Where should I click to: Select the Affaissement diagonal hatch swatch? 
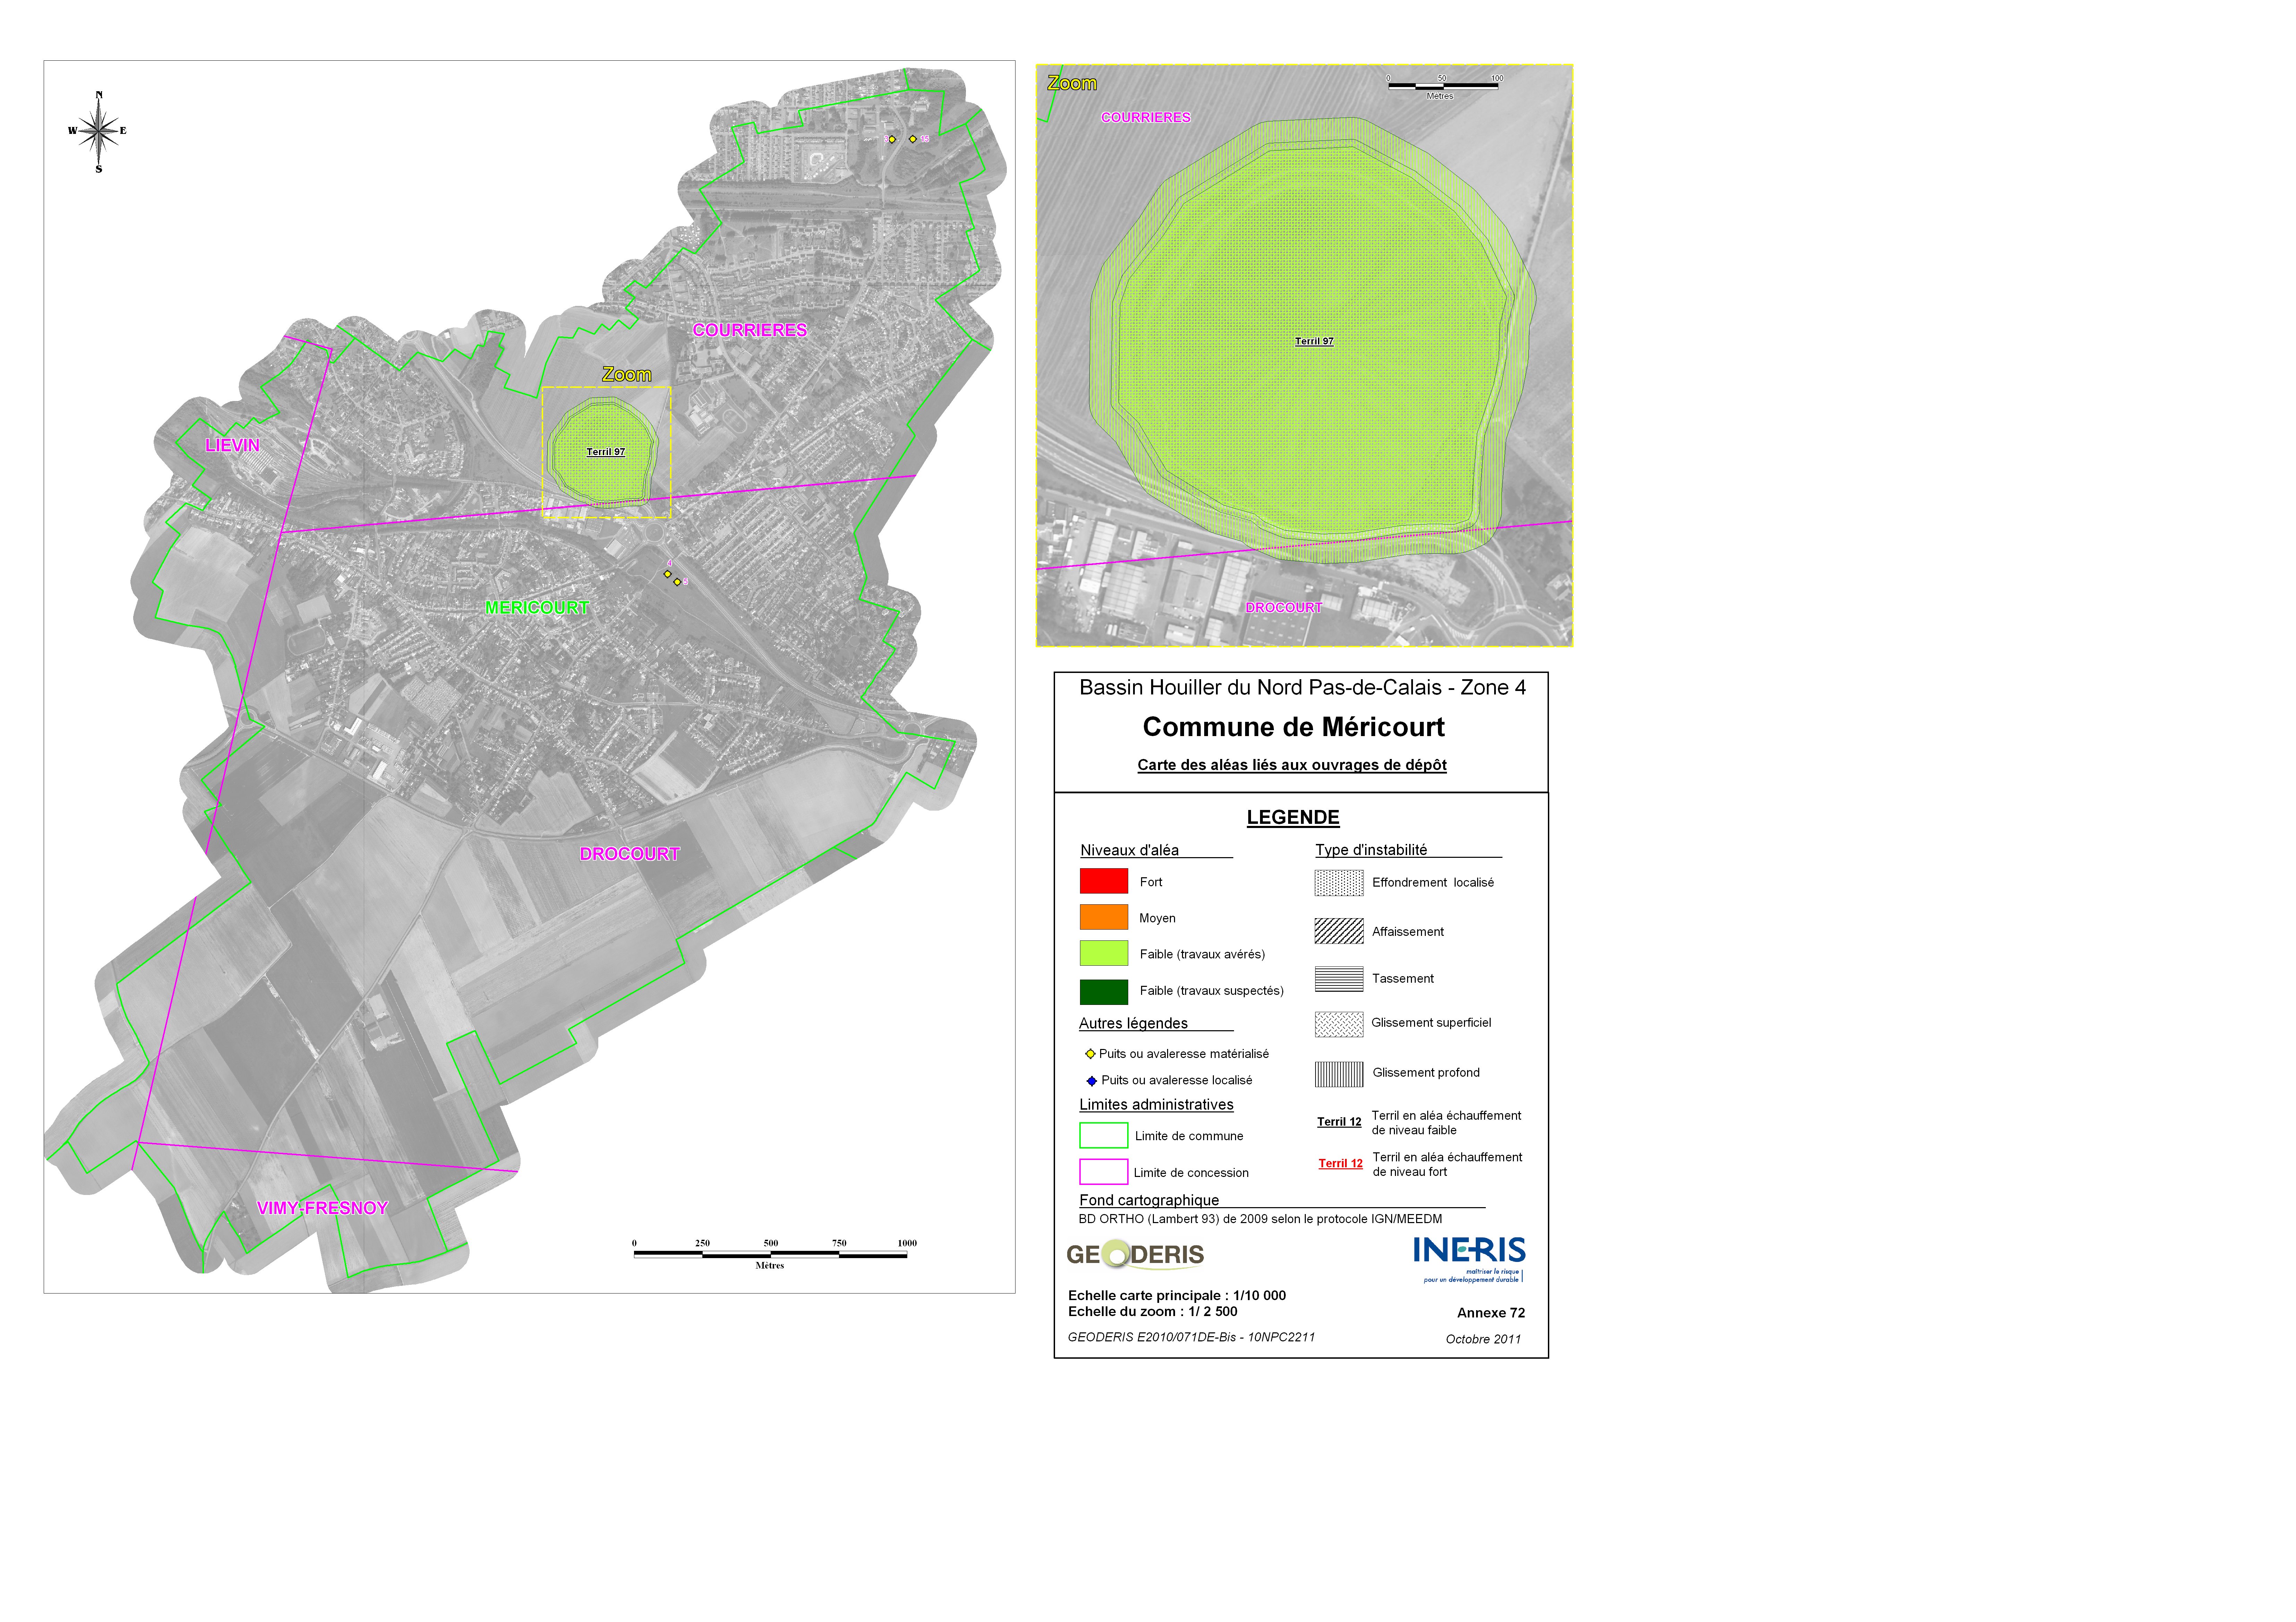(1339, 931)
